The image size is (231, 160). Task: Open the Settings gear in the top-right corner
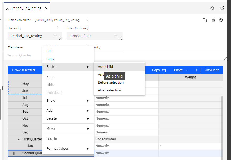[x=221, y=20]
